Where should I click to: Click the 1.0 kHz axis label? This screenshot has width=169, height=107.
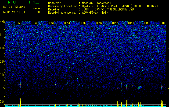(2, 48)
